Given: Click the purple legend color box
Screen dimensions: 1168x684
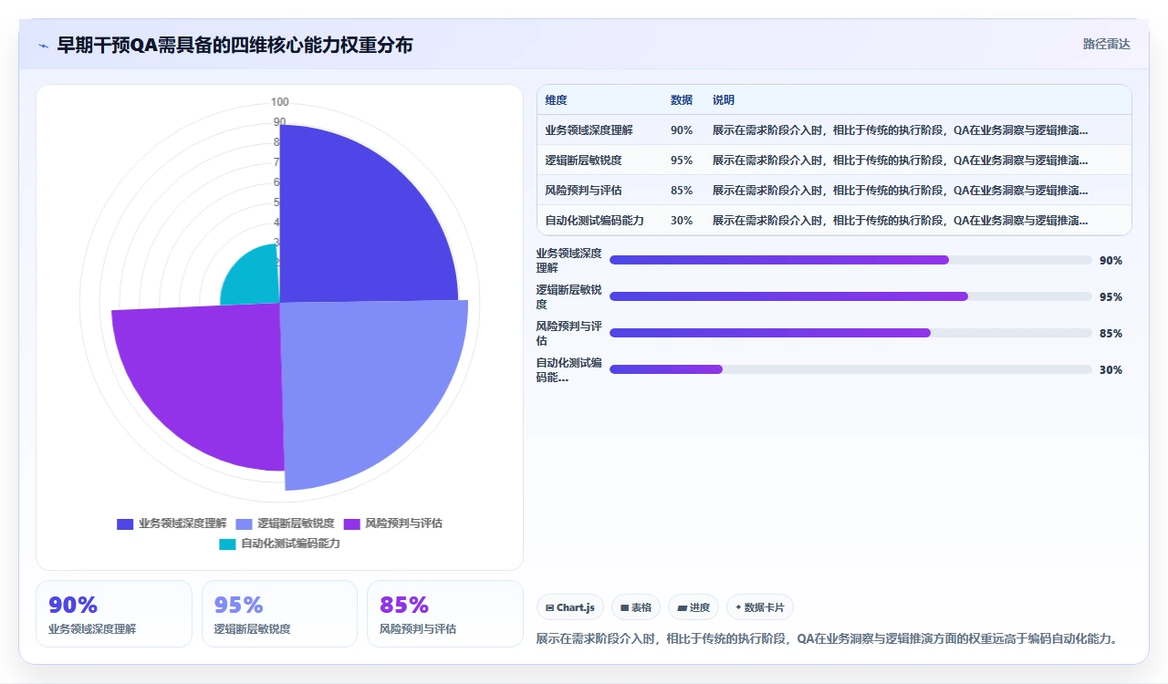Looking at the screenshot, I should pyautogui.click(x=351, y=523).
